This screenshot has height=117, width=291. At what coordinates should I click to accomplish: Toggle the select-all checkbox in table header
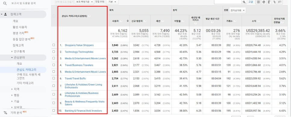coord(54,16)
